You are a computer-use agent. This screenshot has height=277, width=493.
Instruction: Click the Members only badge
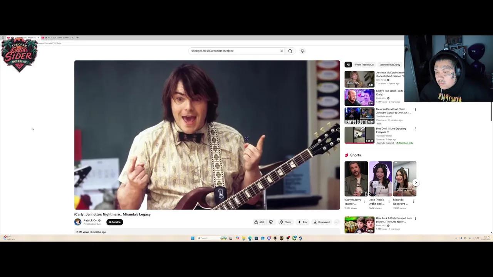point(404,143)
